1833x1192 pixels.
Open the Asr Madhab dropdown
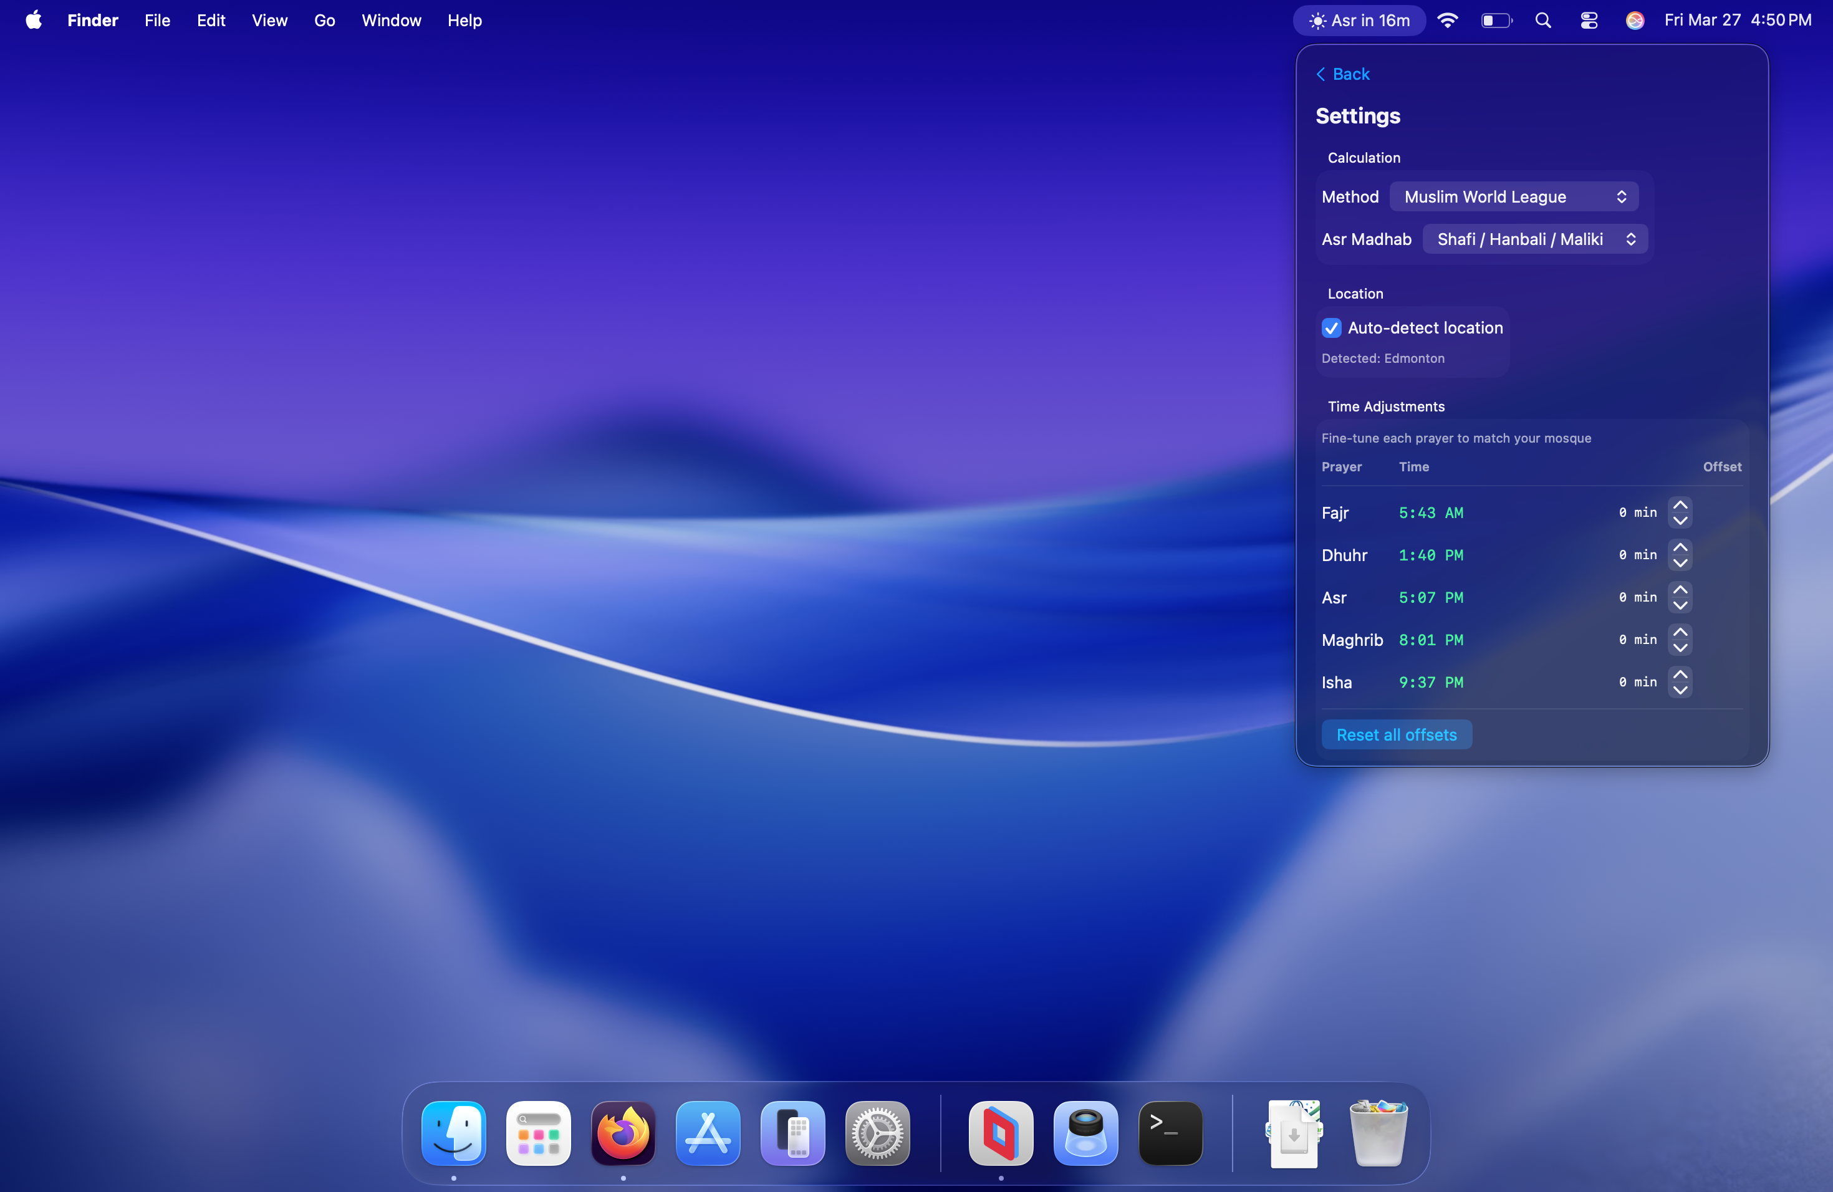1535,239
